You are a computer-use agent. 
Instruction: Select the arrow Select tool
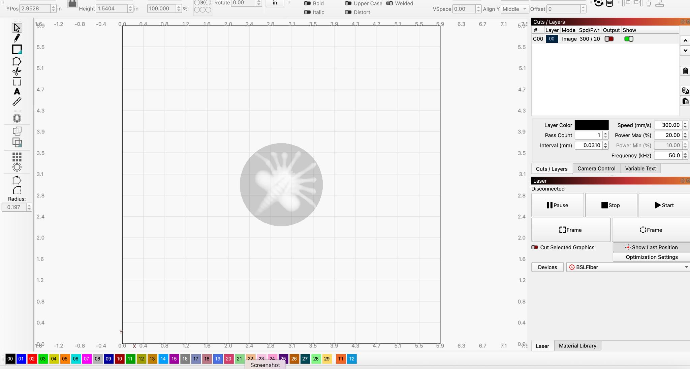tap(17, 28)
